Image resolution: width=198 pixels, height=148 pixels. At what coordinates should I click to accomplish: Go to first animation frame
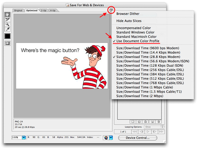tap(135, 132)
